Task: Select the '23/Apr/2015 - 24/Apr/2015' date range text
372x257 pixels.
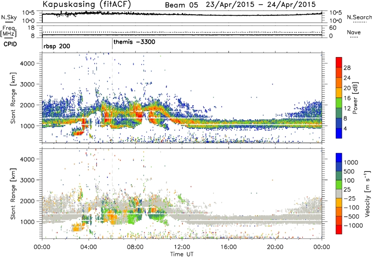Action: point(261,5)
